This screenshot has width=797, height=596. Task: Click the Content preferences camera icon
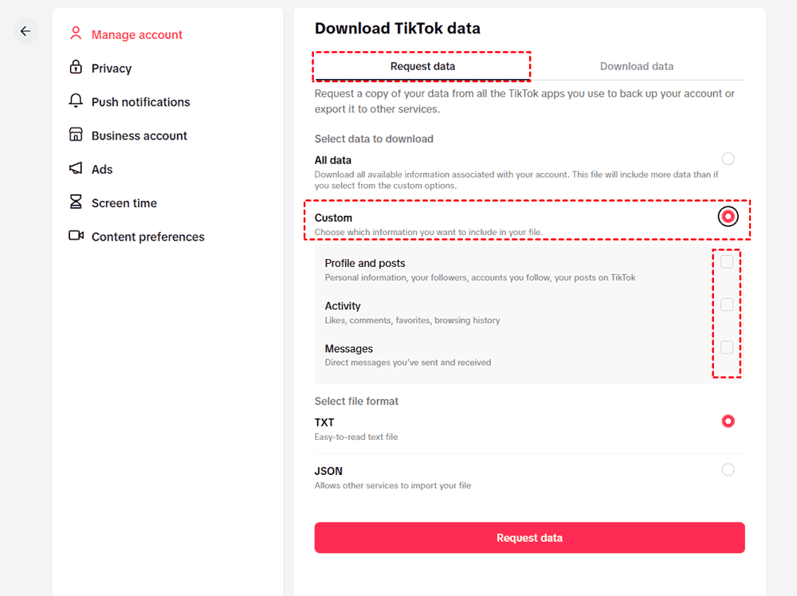[x=76, y=236]
